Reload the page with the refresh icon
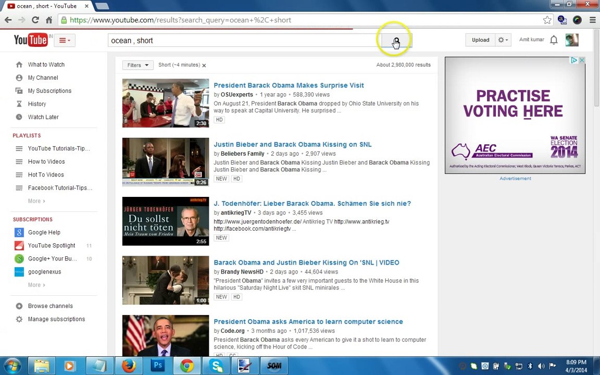 [35, 20]
